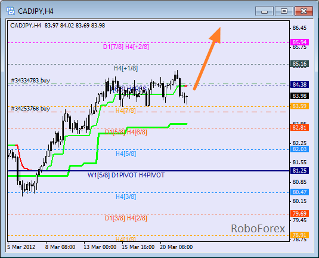This screenshot has height=258, width=319.
Task: Click the current price 83.98 tag
Action: [x=300, y=96]
